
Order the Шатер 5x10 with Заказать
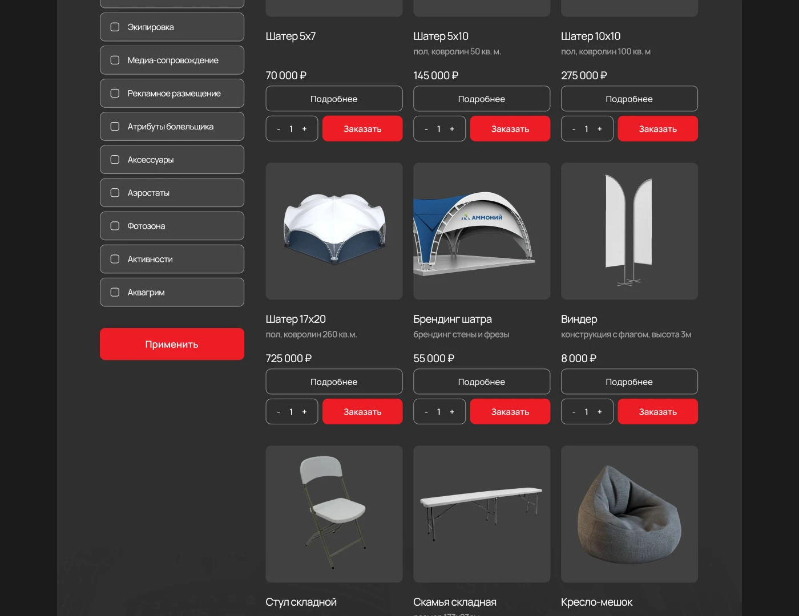click(510, 129)
